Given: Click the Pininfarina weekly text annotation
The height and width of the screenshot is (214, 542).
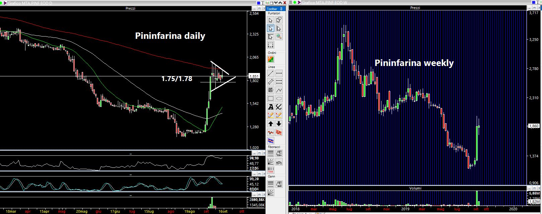Looking at the screenshot, I should (414, 63).
